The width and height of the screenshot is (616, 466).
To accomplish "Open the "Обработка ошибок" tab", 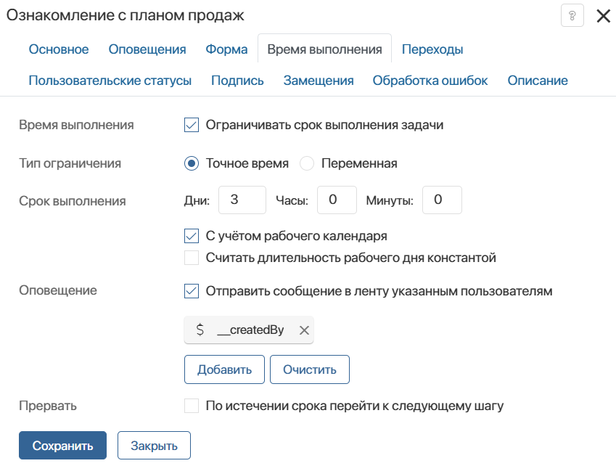I will pos(430,81).
